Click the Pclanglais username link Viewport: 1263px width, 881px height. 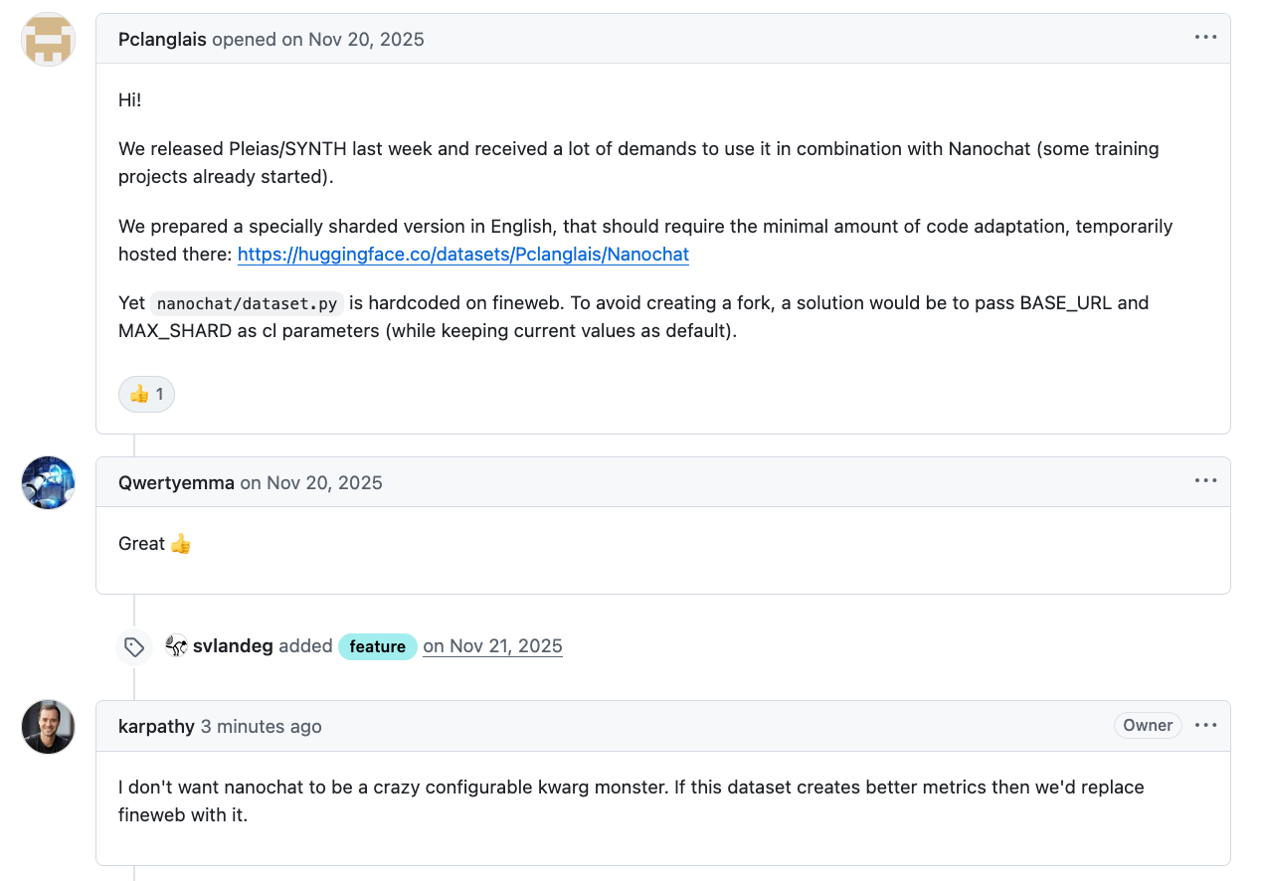click(162, 40)
